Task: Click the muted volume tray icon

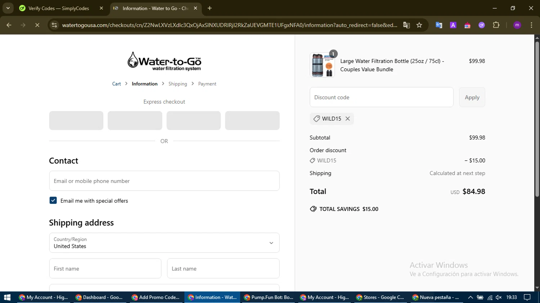Action: point(499,297)
